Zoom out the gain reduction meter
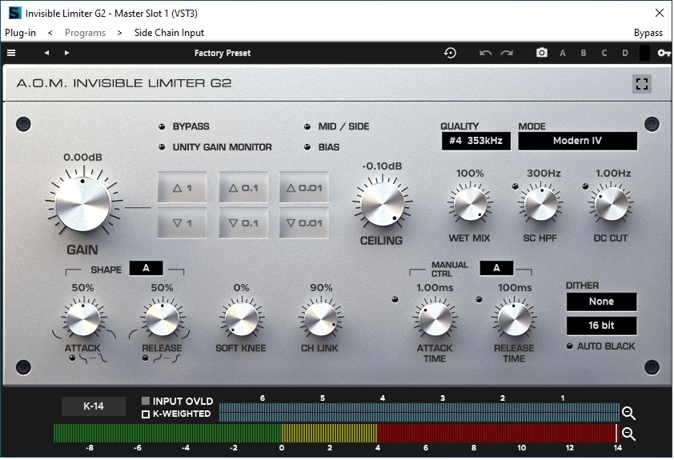The image size is (674, 460). click(x=628, y=413)
